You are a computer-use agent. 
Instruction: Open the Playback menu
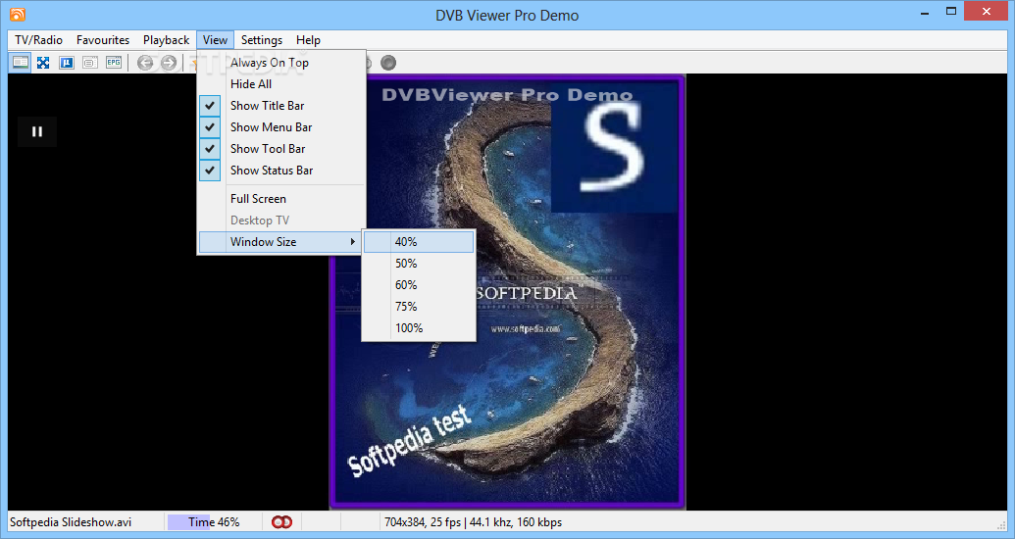[167, 40]
